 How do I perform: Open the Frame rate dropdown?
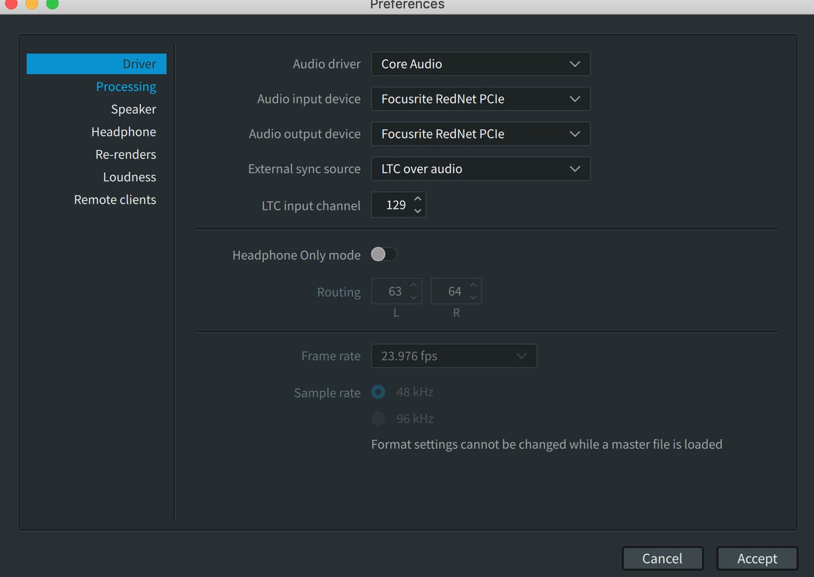[x=453, y=356]
